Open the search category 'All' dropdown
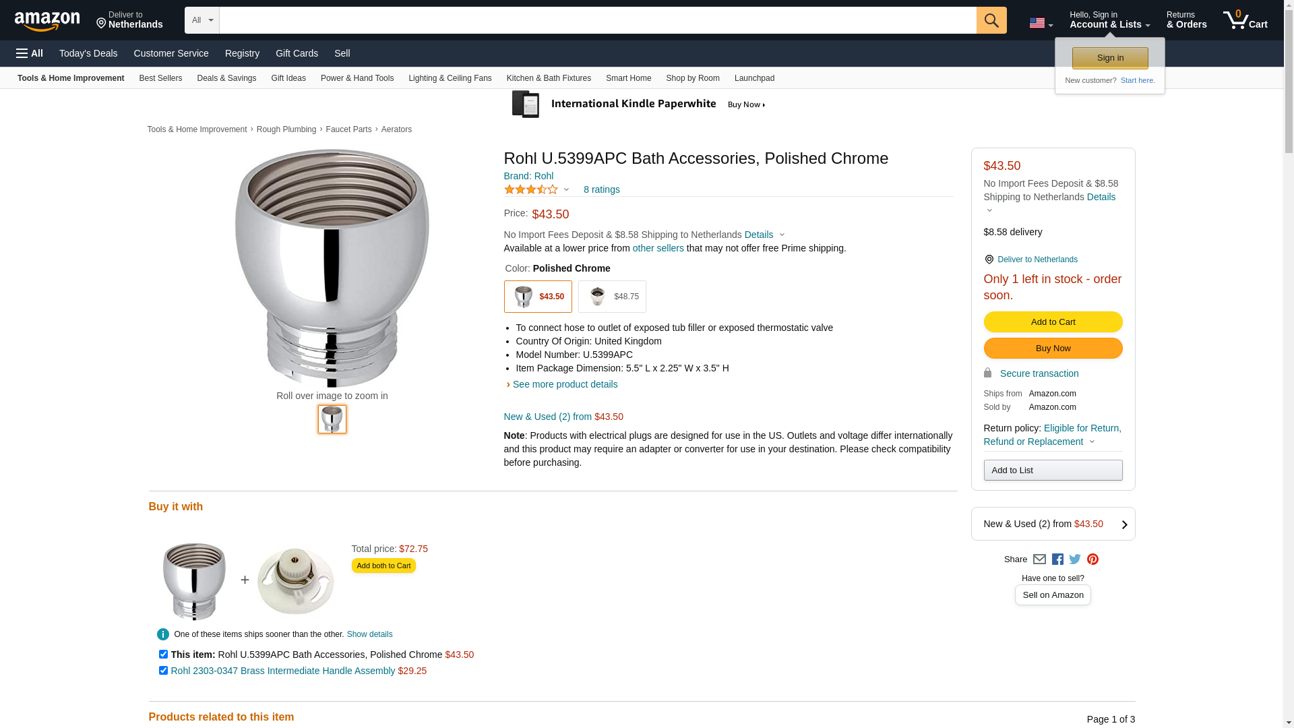The height and width of the screenshot is (728, 1294). pyautogui.click(x=202, y=20)
